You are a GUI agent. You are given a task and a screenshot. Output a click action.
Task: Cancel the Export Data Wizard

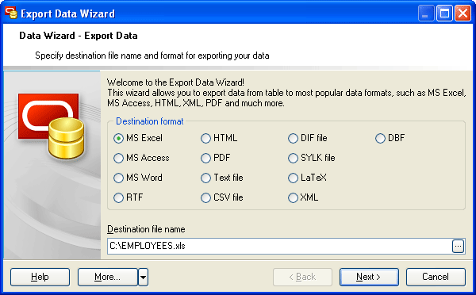click(x=436, y=277)
